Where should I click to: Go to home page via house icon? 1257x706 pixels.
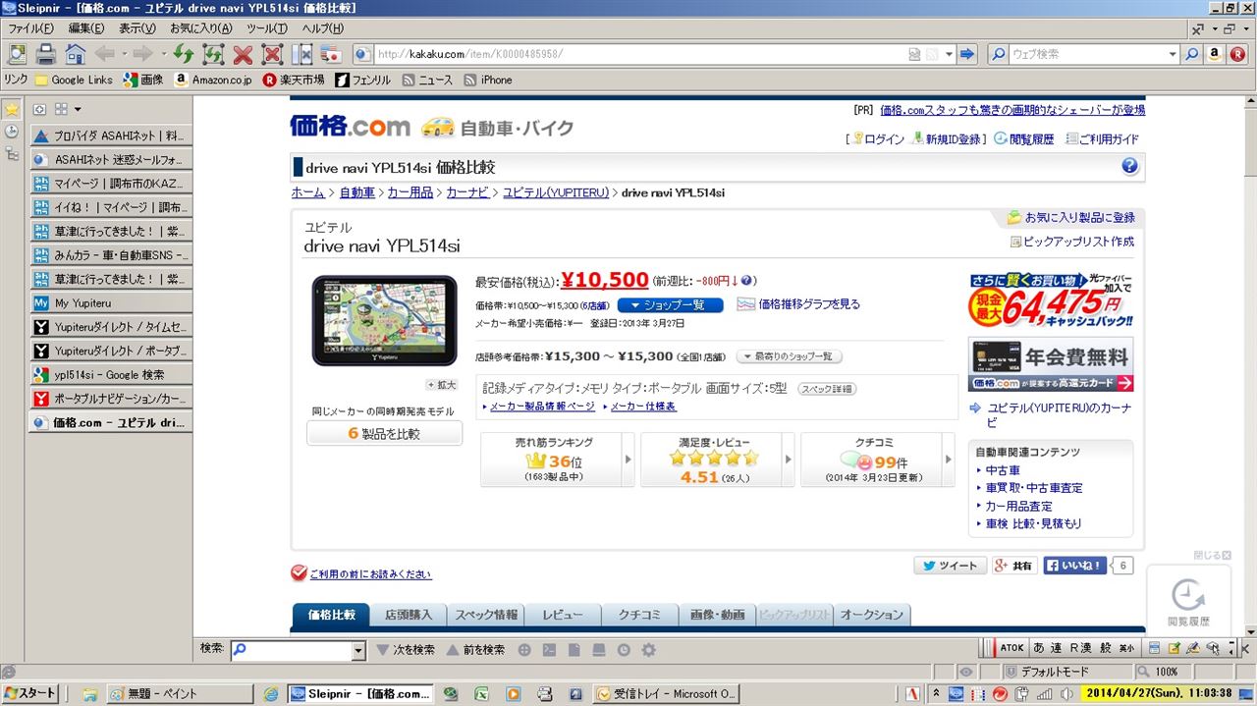(x=76, y=54)
